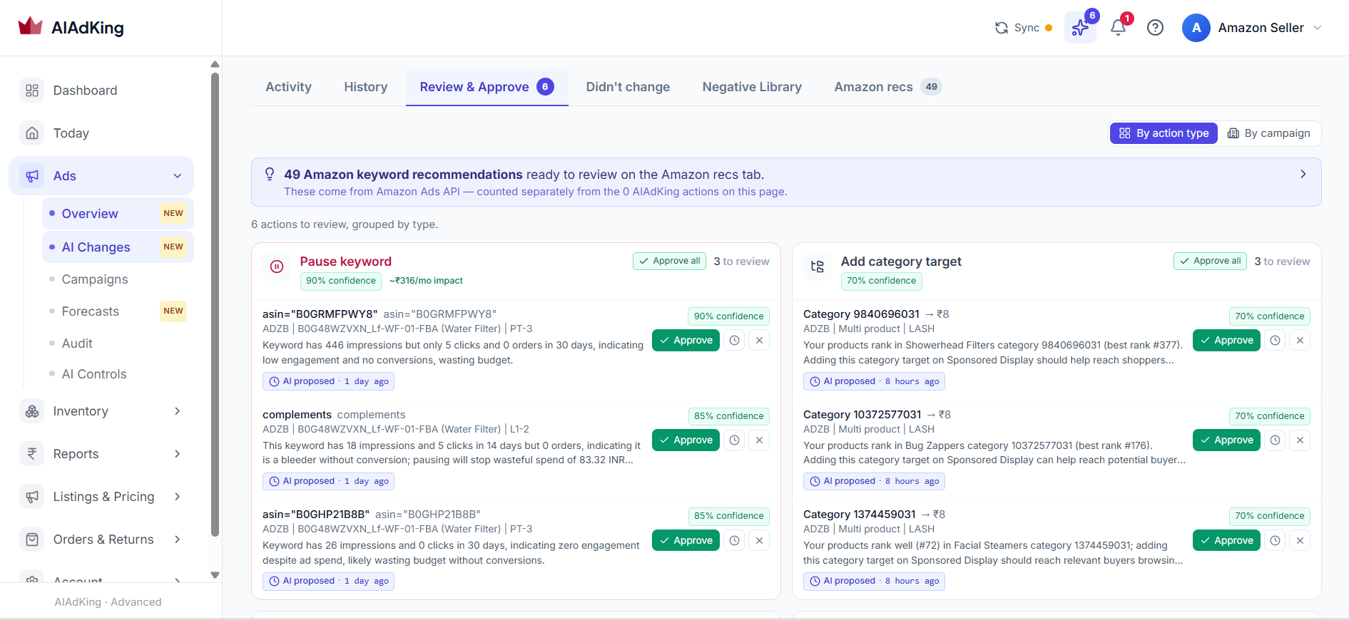
Task: Snooze the Category 10372577031 action
Action: pos(1275,440)
